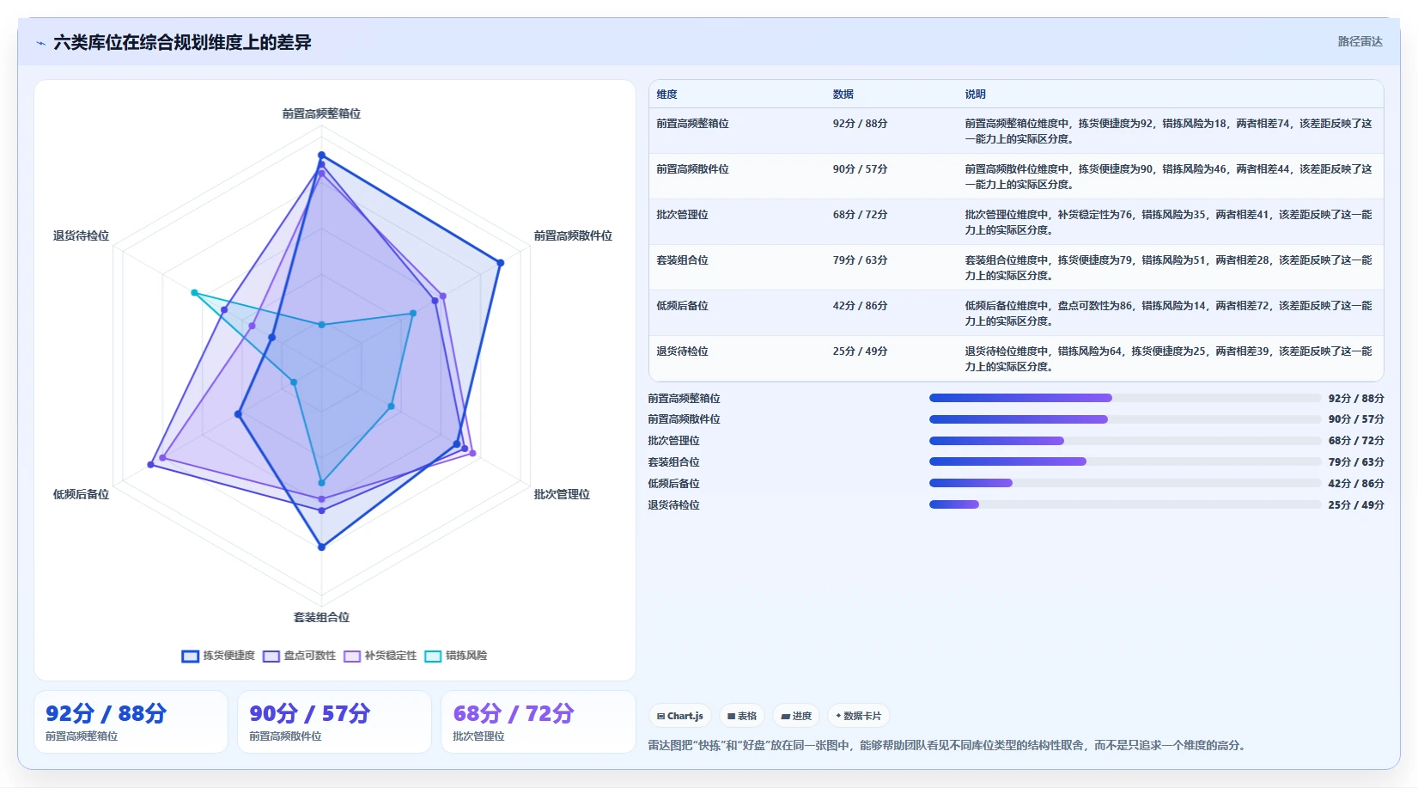Image resolution: width=1418 pixels, height=788 pixels.
Task: Click the 批次管理位 progress bar
Action: point(1125,441)
